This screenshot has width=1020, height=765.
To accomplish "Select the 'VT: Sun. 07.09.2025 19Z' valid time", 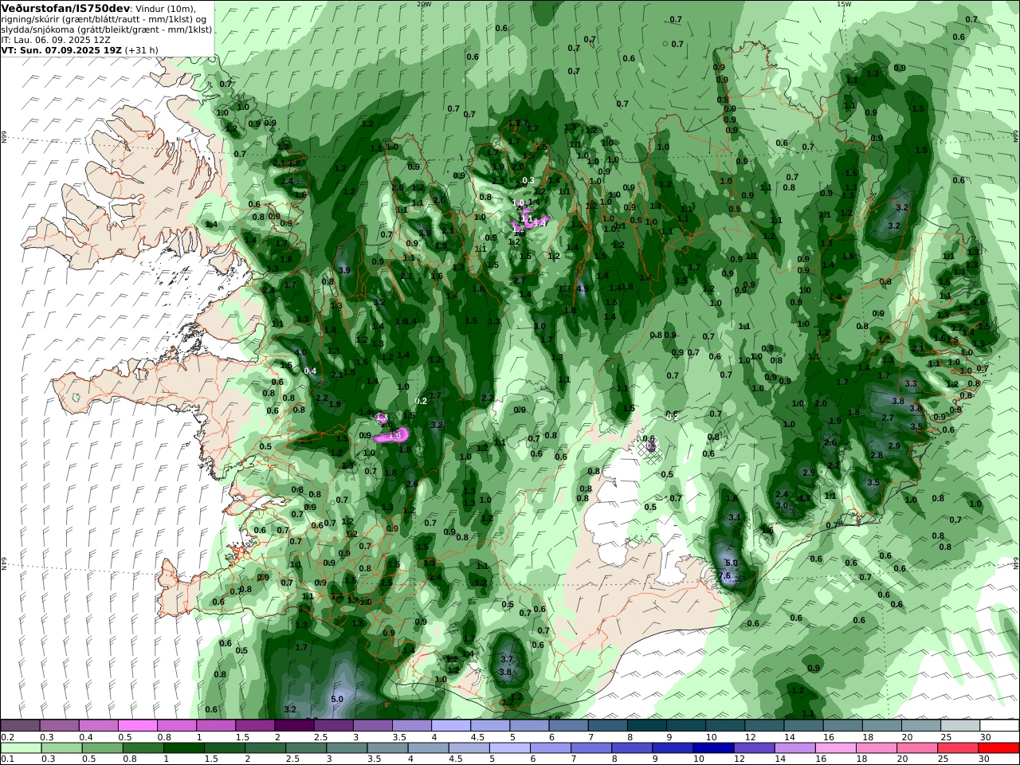I will click(61, 49).
